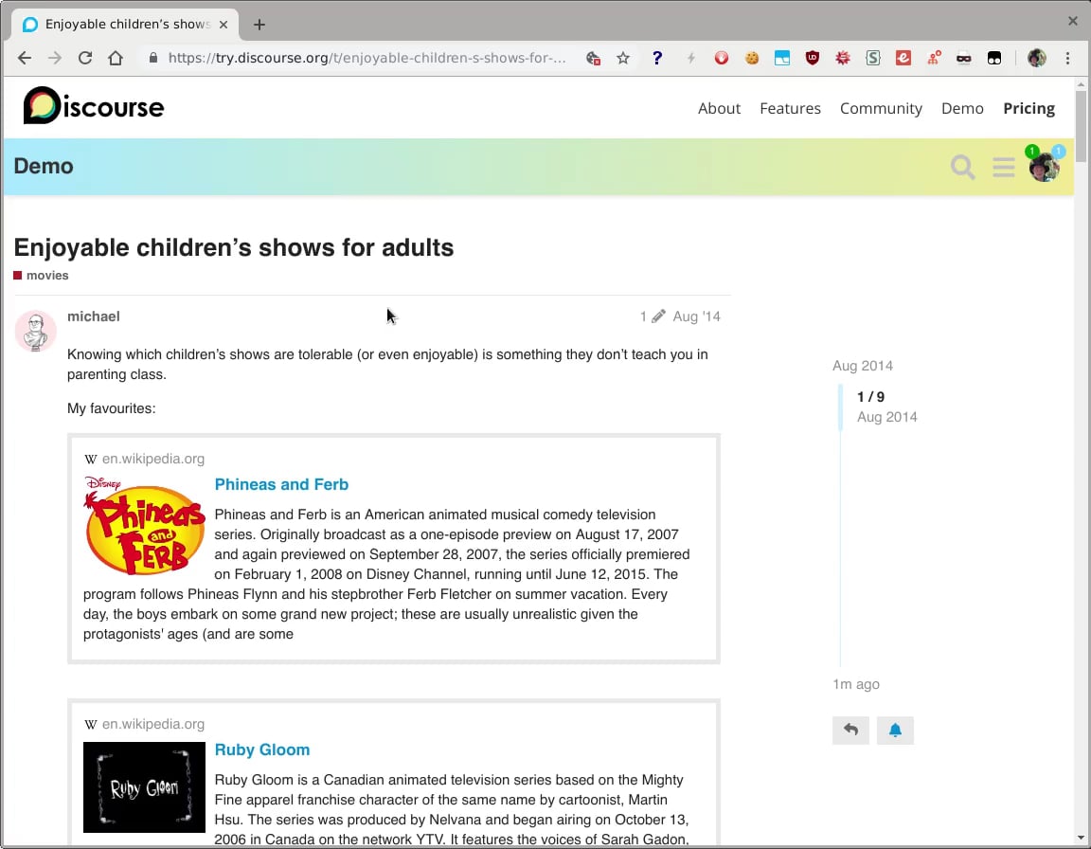Click the Demo banner title
This screenshot has height=849, width=1091.
click(44, 167)
